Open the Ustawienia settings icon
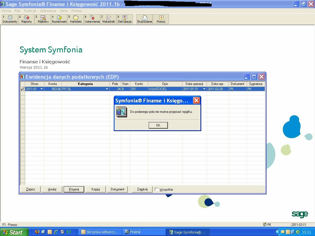 pyautogui.click(x=92, y=19)
